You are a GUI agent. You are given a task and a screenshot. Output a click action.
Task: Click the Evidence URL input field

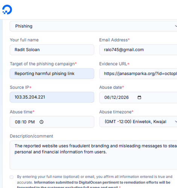pyautogui.click(x=138, y=74)
